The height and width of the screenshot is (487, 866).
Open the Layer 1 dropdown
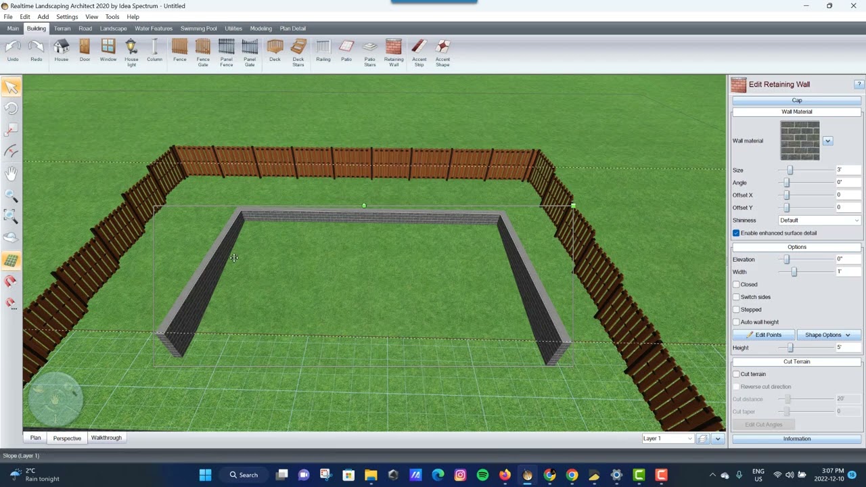(668, 438)
